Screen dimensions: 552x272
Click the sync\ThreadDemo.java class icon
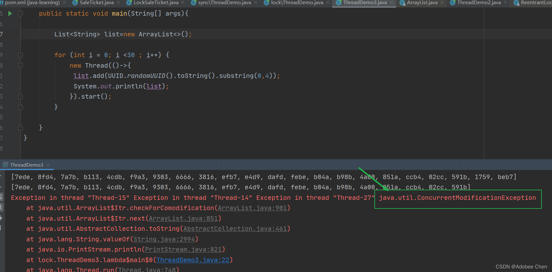(194, 3)
